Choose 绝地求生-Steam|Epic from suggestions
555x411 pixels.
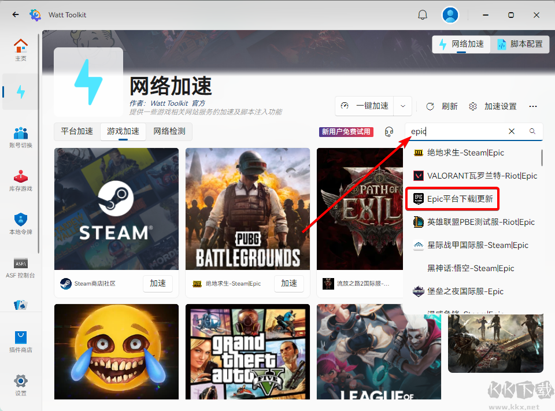click(473, 153)
